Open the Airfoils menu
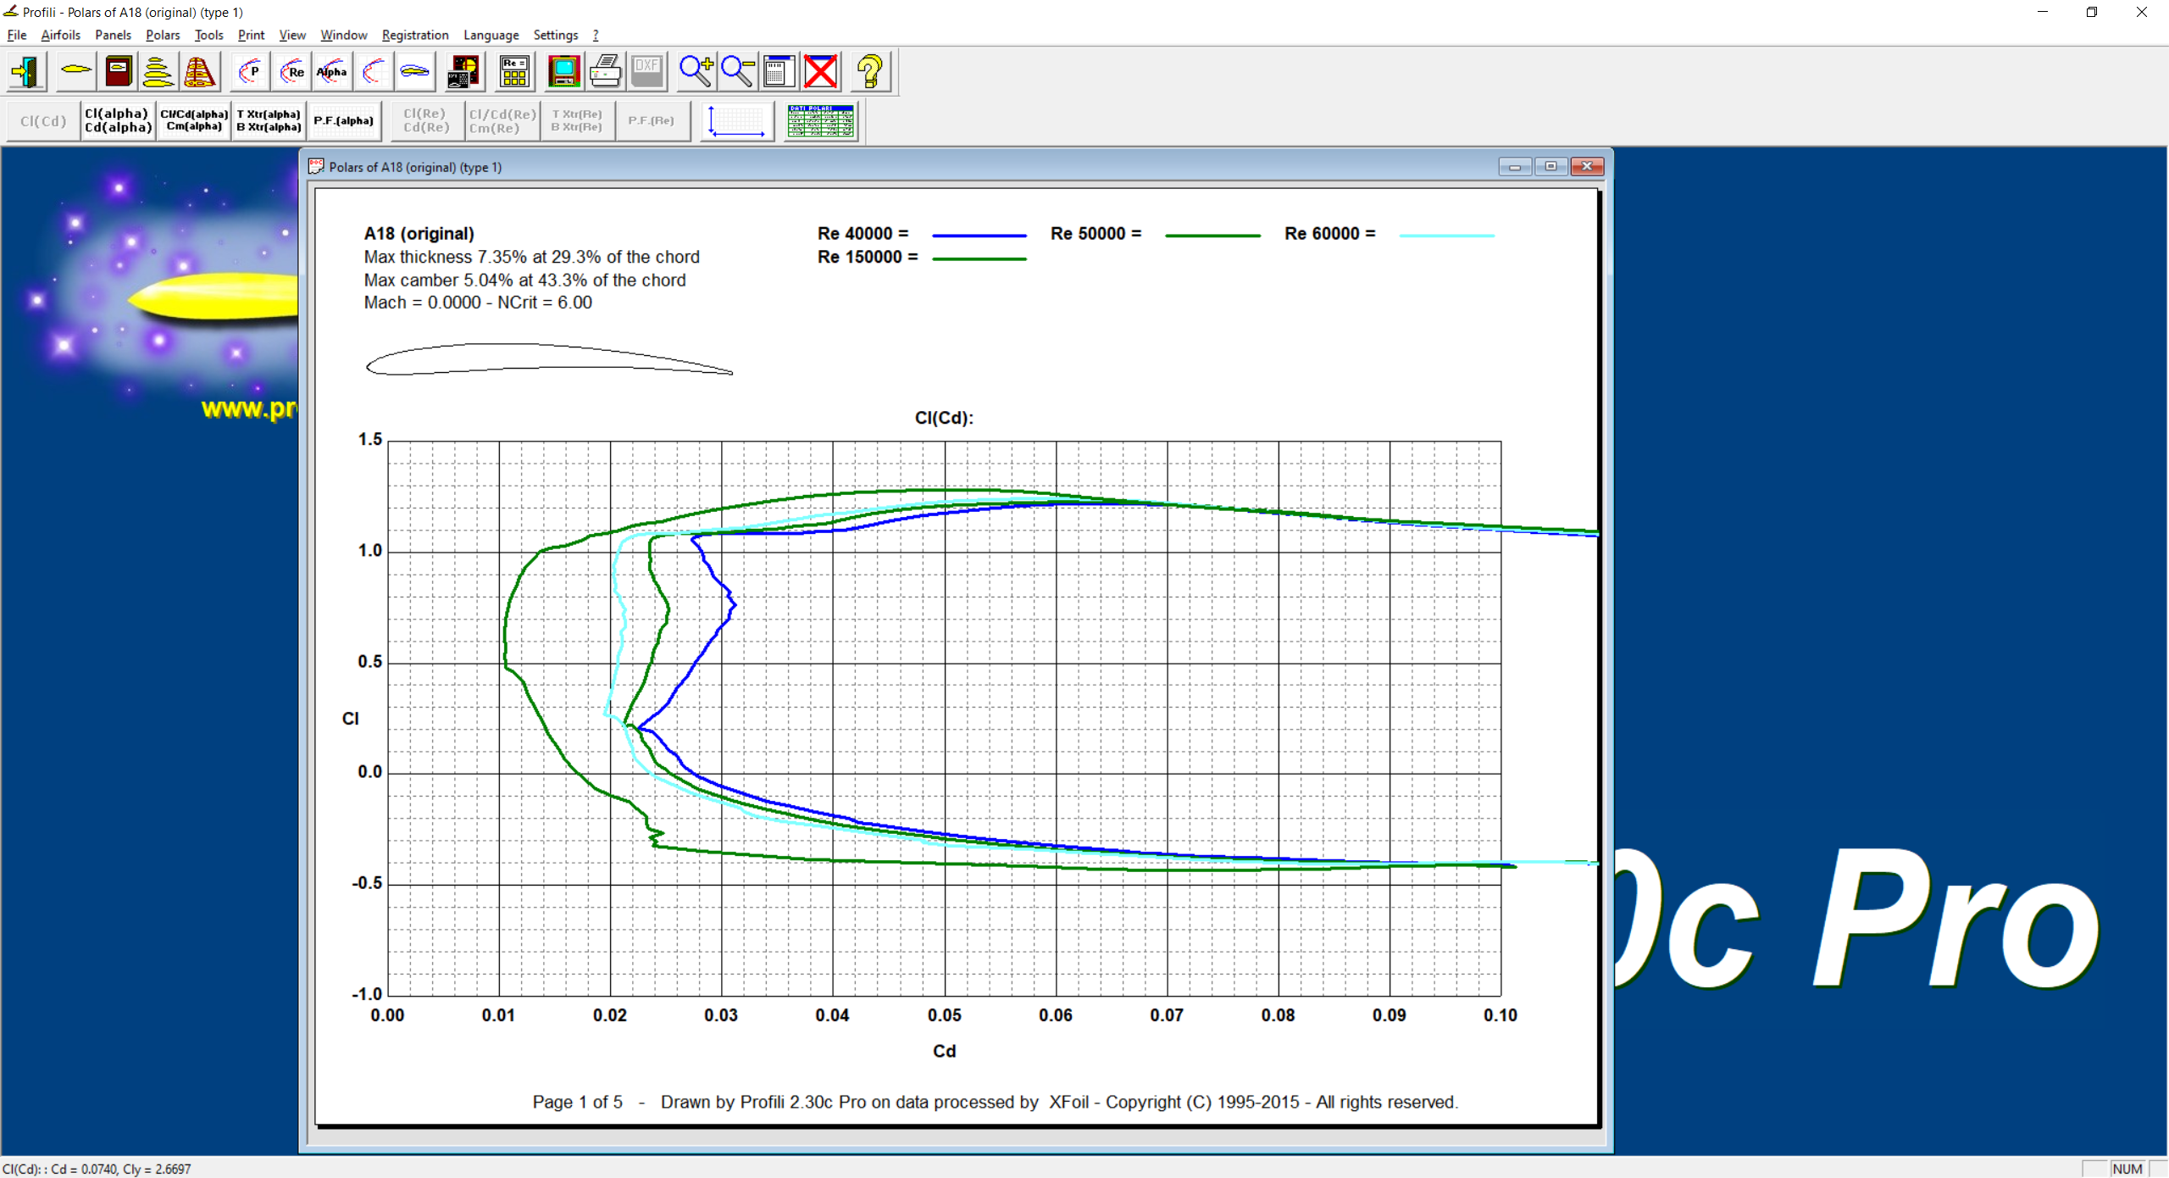2169x1178 pixels. (60, 35)
